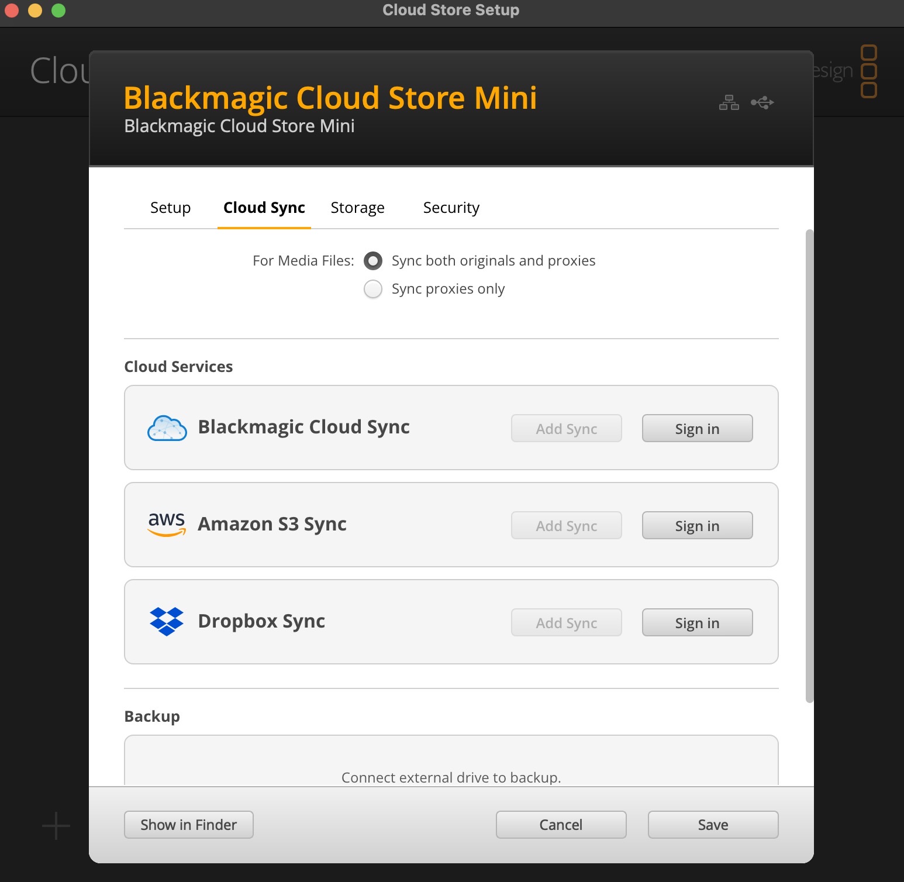
Task: Select the Cloud Sync tab
Action: 264,208
